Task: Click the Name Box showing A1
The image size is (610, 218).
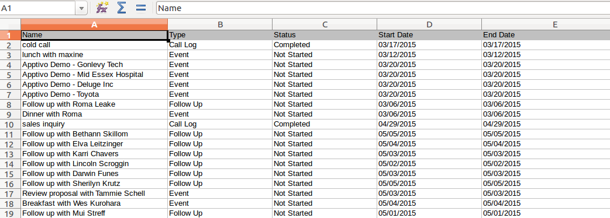Action: [x=38, y=8]
